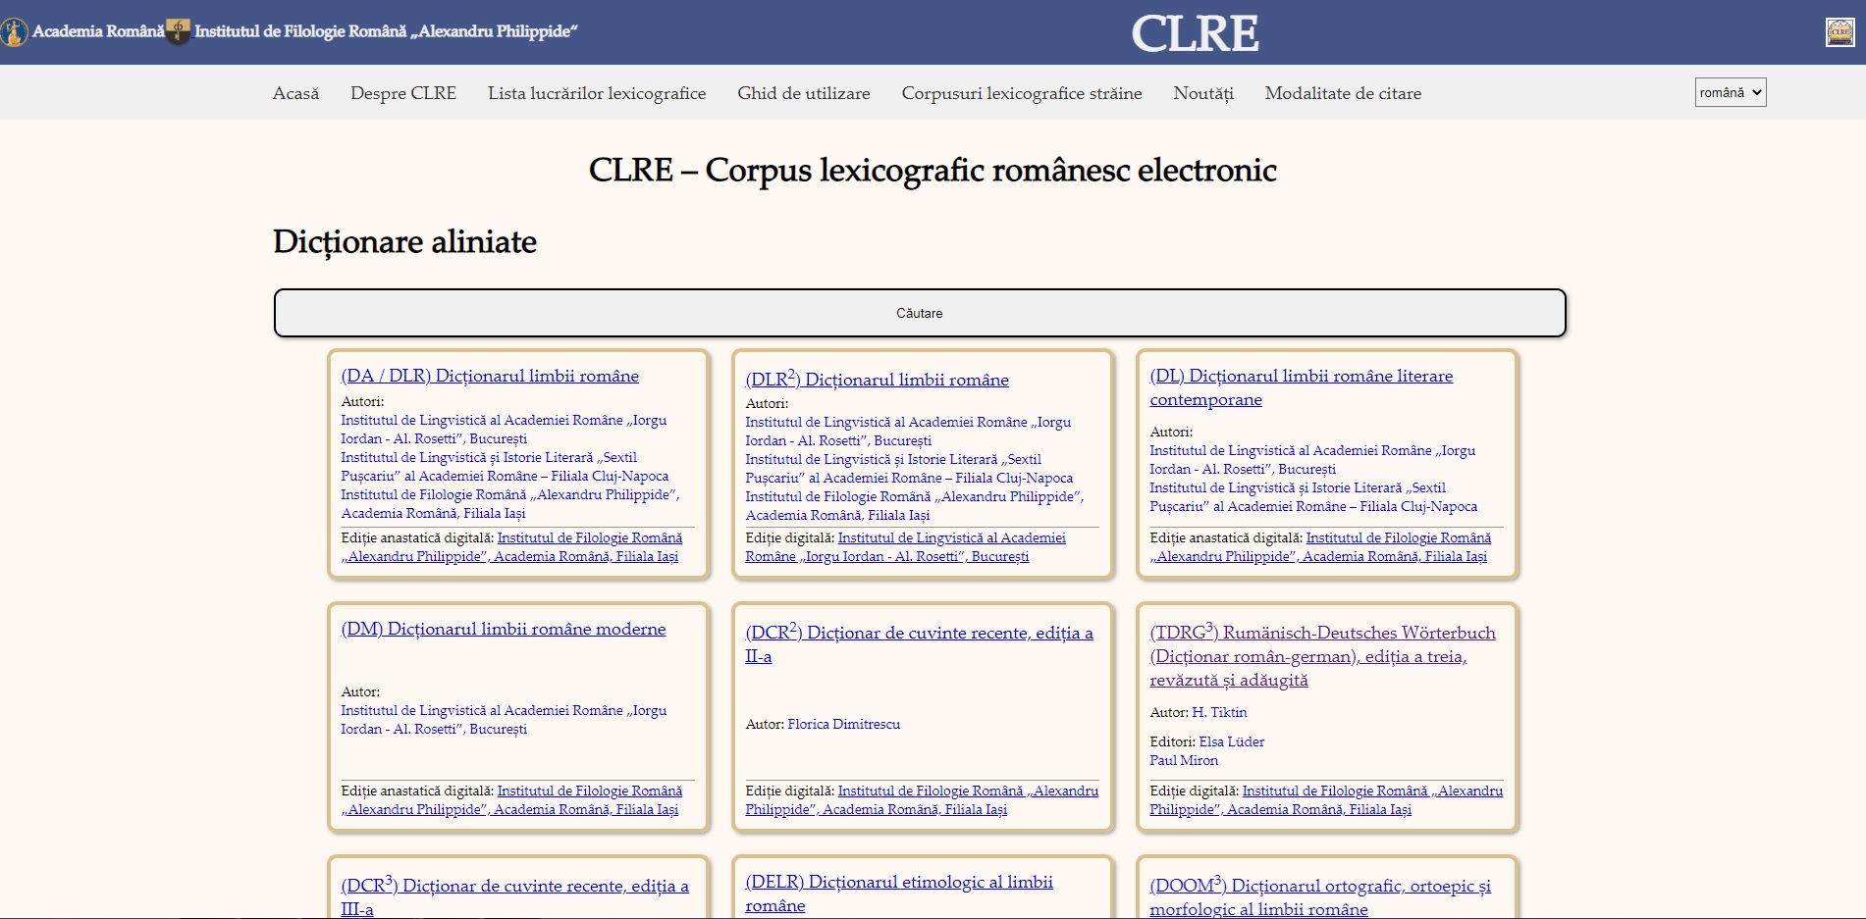The height and width of the screenshot is (919, 1866).
Task: Open DLR2 card's ediție digitală Iorgu Iordan link
Action: click(905, 547)
